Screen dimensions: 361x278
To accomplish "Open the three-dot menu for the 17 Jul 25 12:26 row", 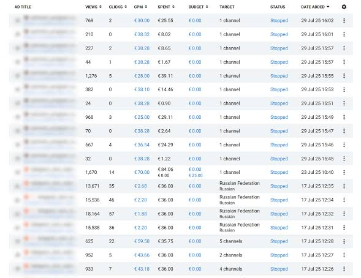I will 344,269.
